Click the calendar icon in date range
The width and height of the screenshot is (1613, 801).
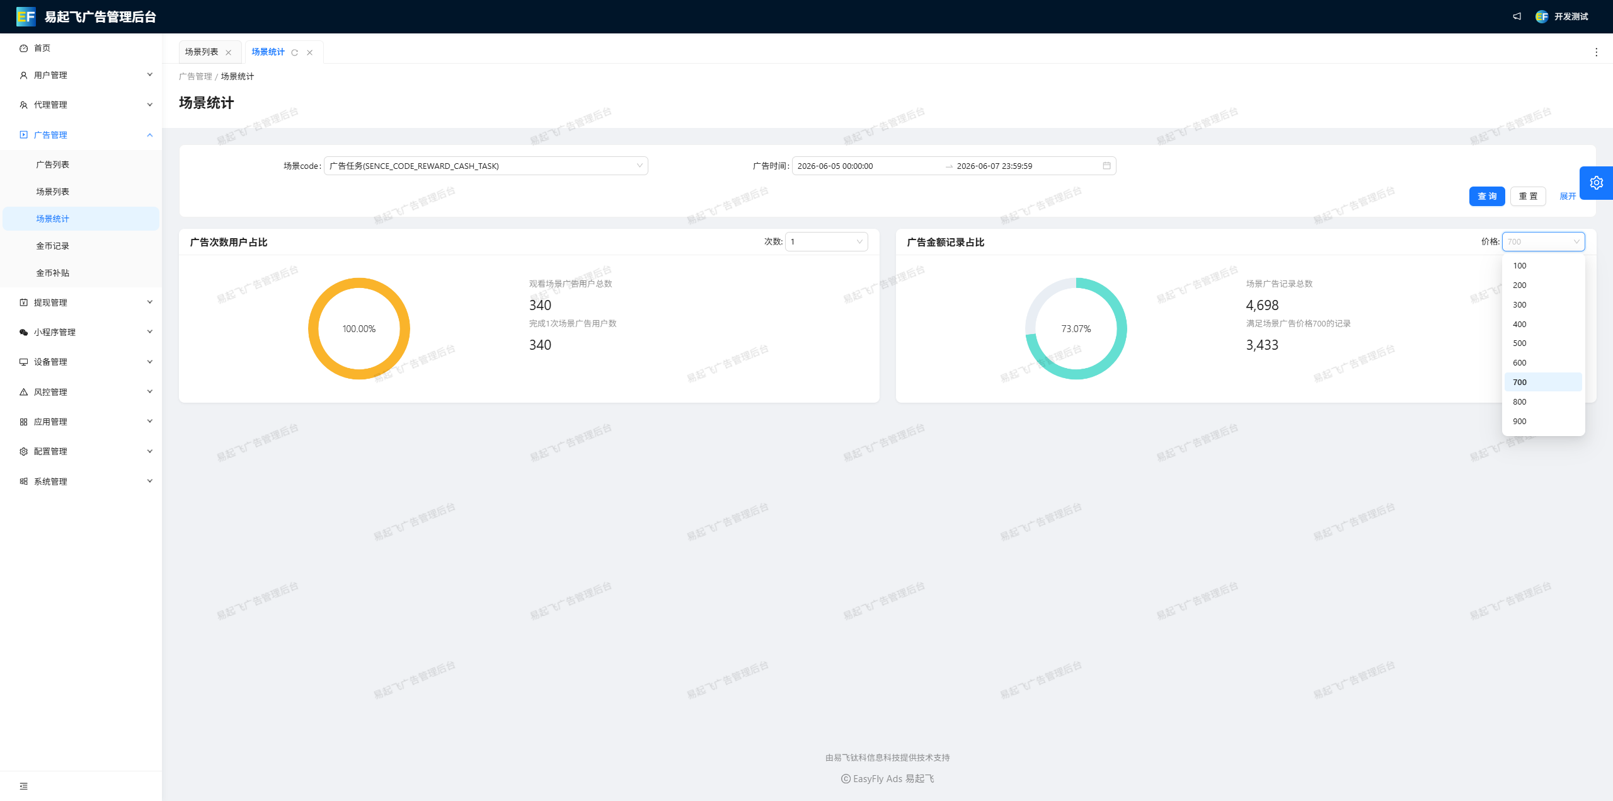1106,166
